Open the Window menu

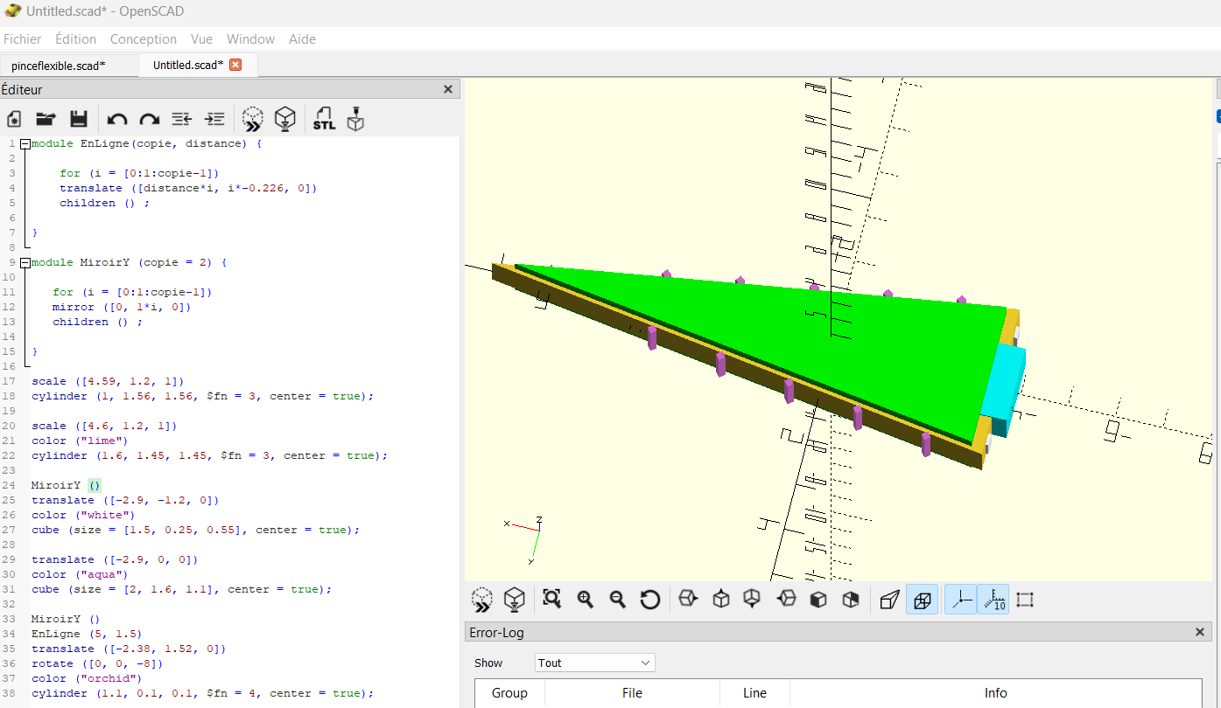point(250,39)
